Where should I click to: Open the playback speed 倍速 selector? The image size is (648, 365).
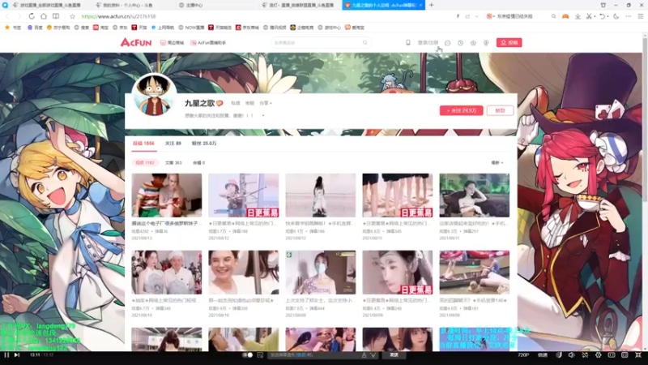[x=542, y=354]
